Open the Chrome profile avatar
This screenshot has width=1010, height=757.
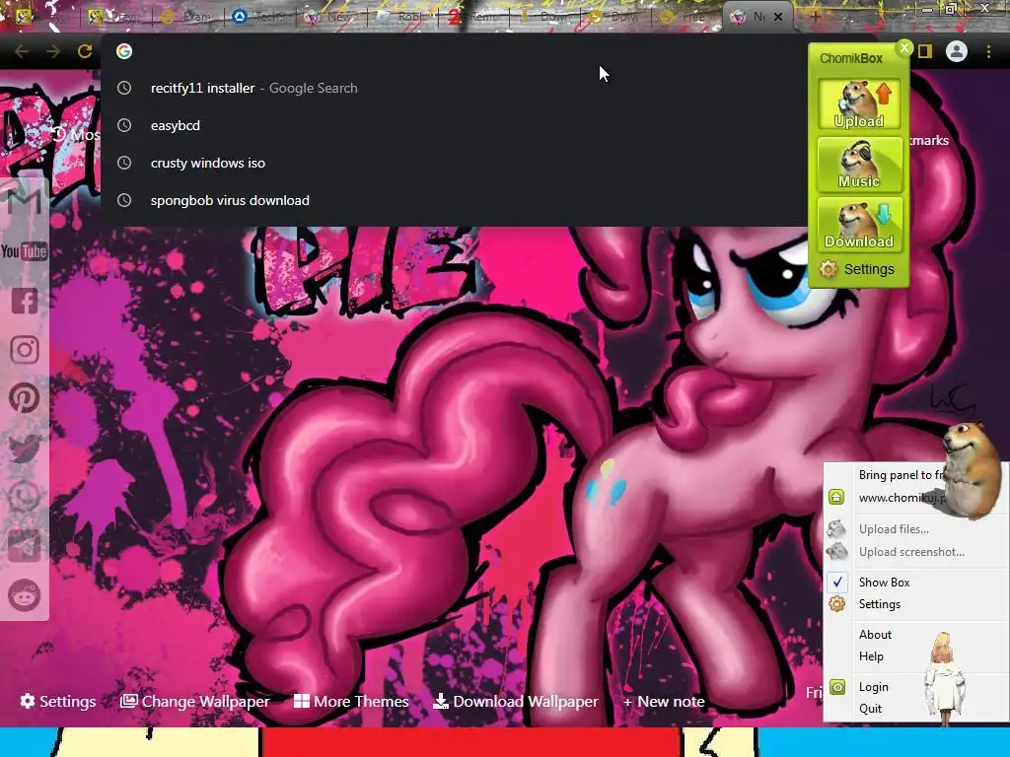point(957,51)
